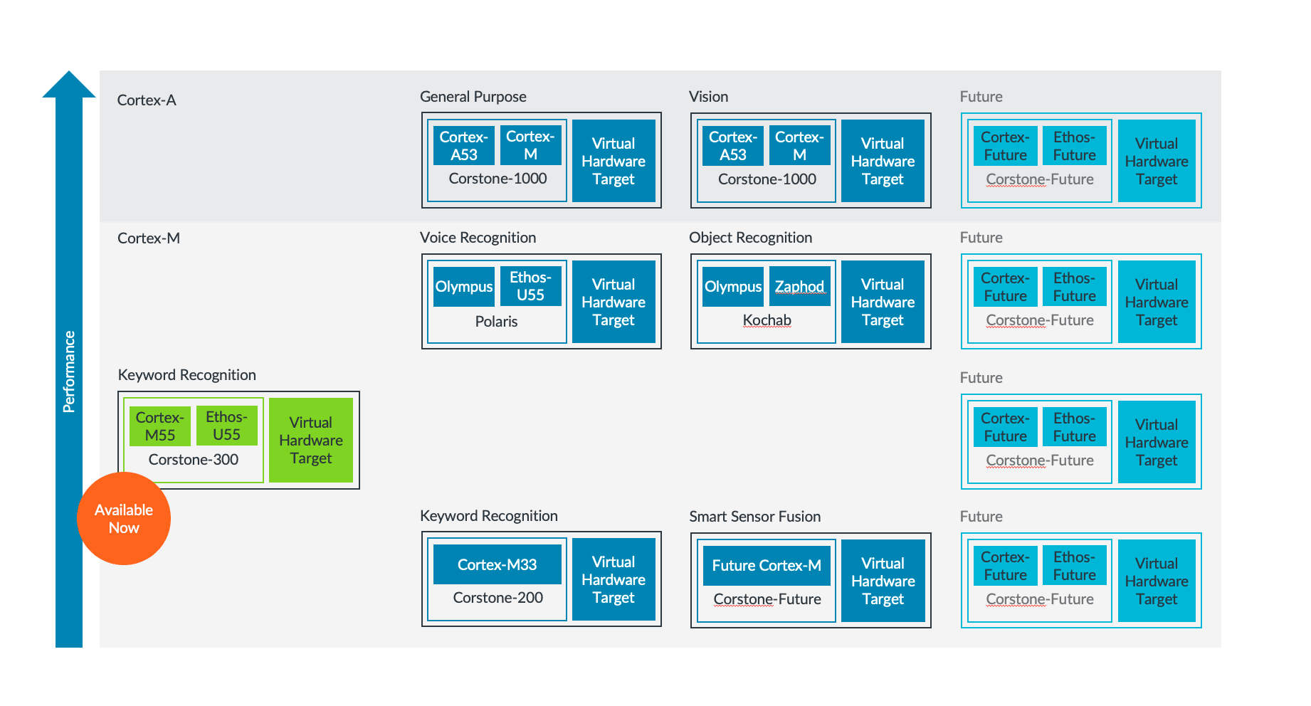Click Virtual Hardware Target beside Kochab
The height and width of the screenshot is (706, 1311).
tap(883, 302)
